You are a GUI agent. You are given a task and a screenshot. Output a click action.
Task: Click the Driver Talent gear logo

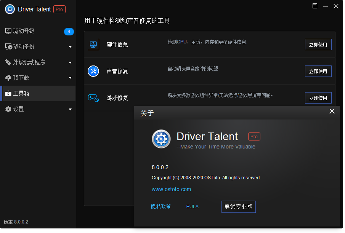[9, 9]
